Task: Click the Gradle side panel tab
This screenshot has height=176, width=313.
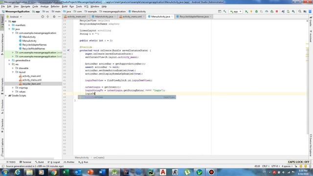Action: tap(311, 22)
